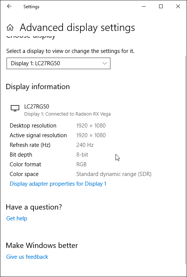The image size is (187, 277).
Task: Click the monitor icon beside LC27RG50
Action: (15, 108)
